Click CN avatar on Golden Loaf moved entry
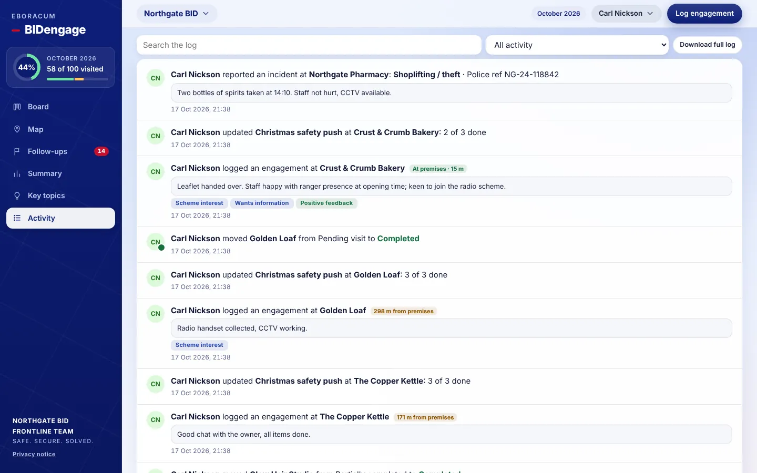The image size is (757, 473). click(x=156, y=242)
